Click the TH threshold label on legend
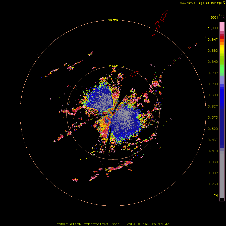 [216, 196]
